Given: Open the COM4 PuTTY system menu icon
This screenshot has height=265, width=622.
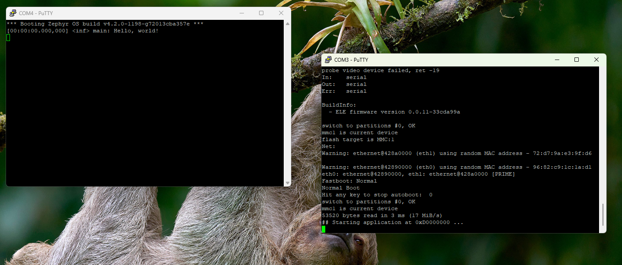Looking at the screenshot, I should (13, 13).
